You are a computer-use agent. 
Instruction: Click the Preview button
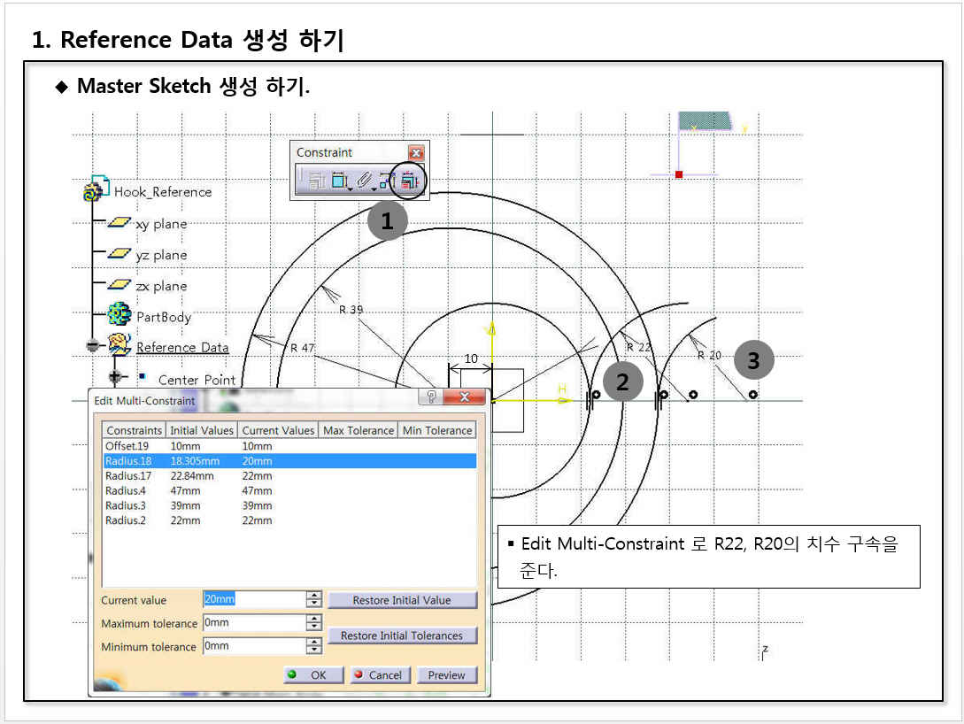[446, 674]
